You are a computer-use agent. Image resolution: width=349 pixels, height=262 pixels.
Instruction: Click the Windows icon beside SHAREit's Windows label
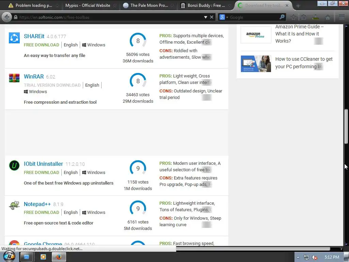[x=84, y=45]
